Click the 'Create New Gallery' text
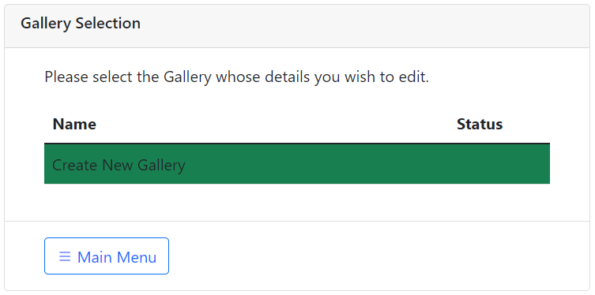The width and height of the screenshot is (595, 295). click(x=119, y=166)
